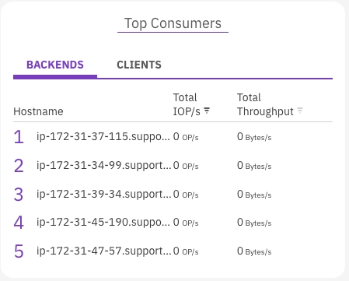The image size is (349, 281).
Task: Switch to the BACKENDS tab
Action: 55,65
